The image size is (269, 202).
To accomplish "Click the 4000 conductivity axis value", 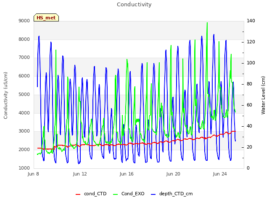I will (24, 113).
